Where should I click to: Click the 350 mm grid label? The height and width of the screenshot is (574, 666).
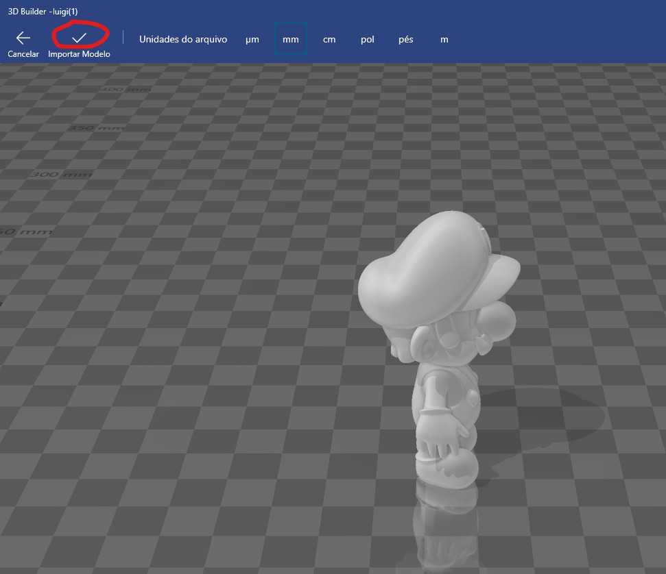[x=96, y=127]
